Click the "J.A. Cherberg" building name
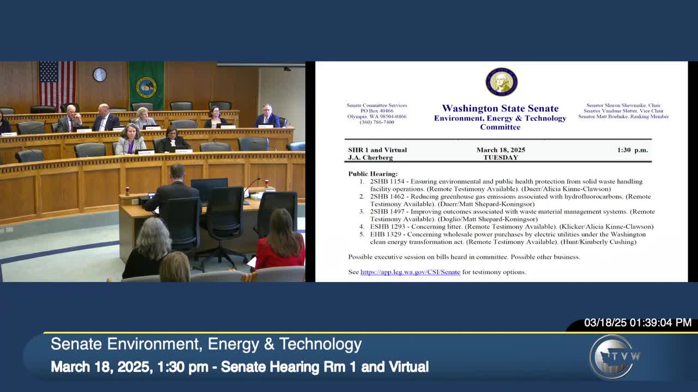698x392 pixels. pyautogui.click(x=370, y=157)
